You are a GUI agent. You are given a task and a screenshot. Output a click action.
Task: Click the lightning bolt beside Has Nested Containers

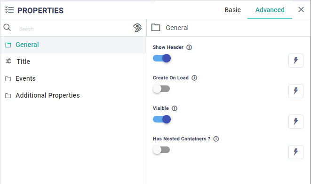[296, 152]
